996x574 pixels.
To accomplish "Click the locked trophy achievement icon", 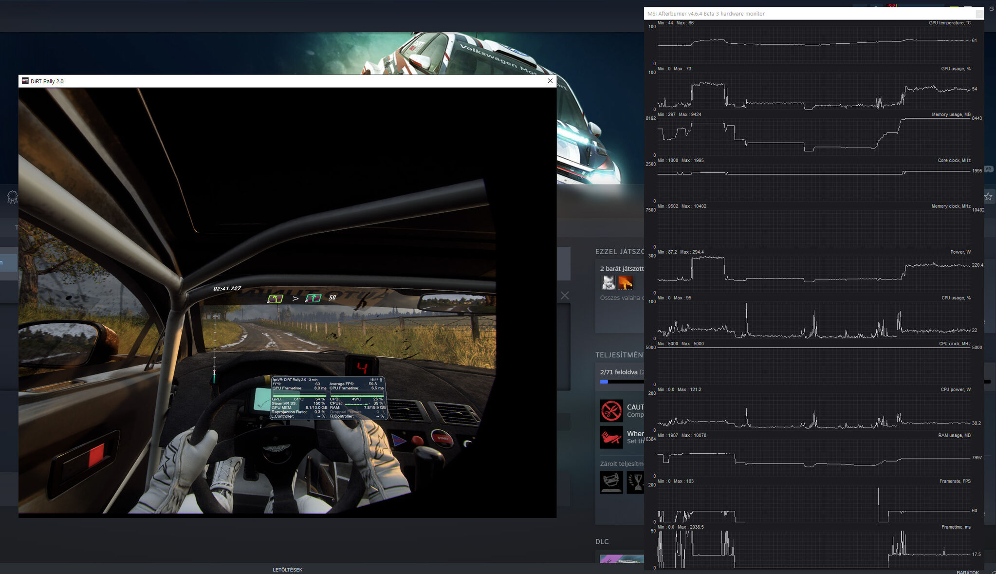I will pos(635,482).
